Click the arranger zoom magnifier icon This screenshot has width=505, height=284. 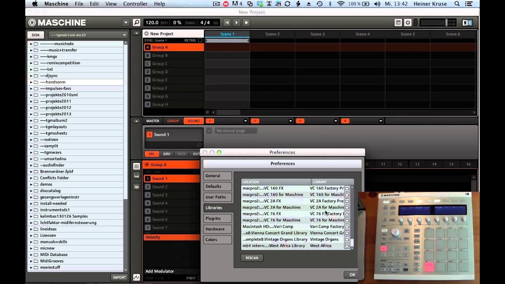coord(208,112)
